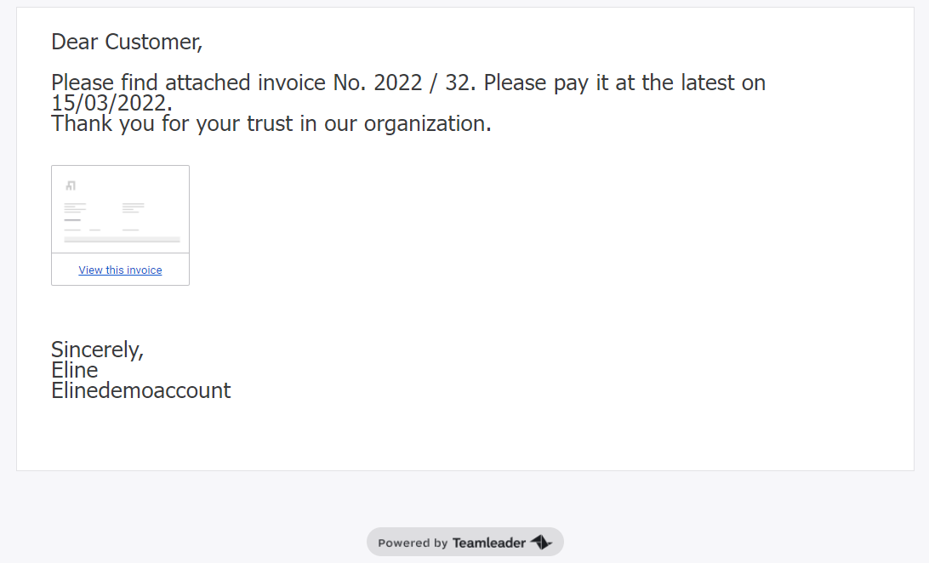The image size is (929, 563).
Task: Click the Powered by text in footer badge
Action: (x=413, y=543)
